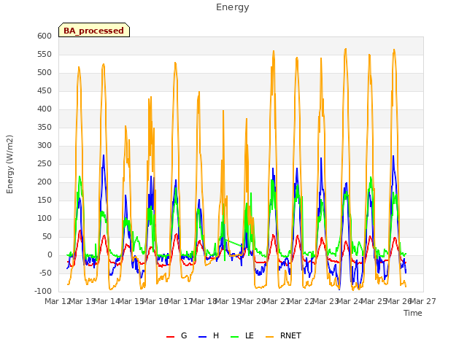Viewport: 467px width, 350px height.
Task: Click the 150 y-axis tick label
Action: tap(45, 200)
